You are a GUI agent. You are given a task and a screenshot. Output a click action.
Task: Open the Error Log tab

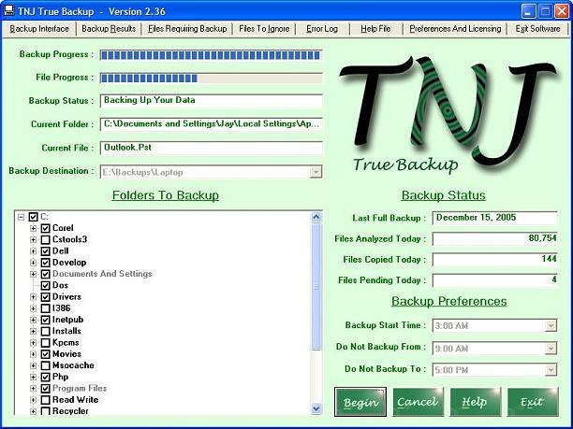[322, 29]
